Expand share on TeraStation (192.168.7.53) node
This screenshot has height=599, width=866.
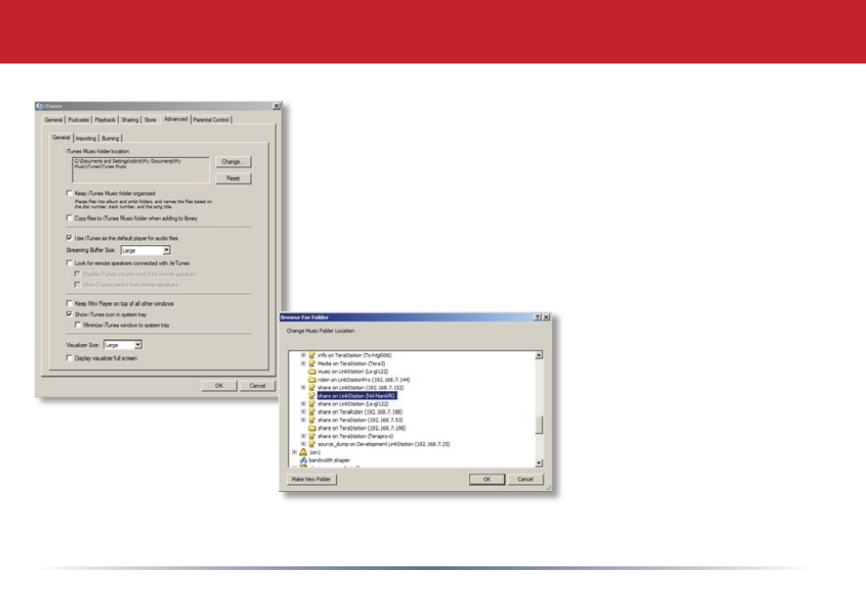coord(303,420)
